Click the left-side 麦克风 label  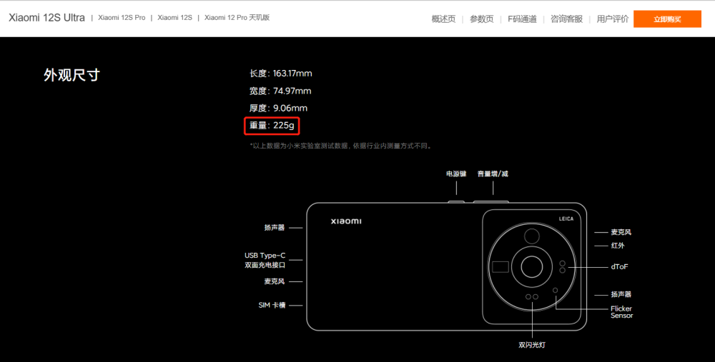coord(275,281)
